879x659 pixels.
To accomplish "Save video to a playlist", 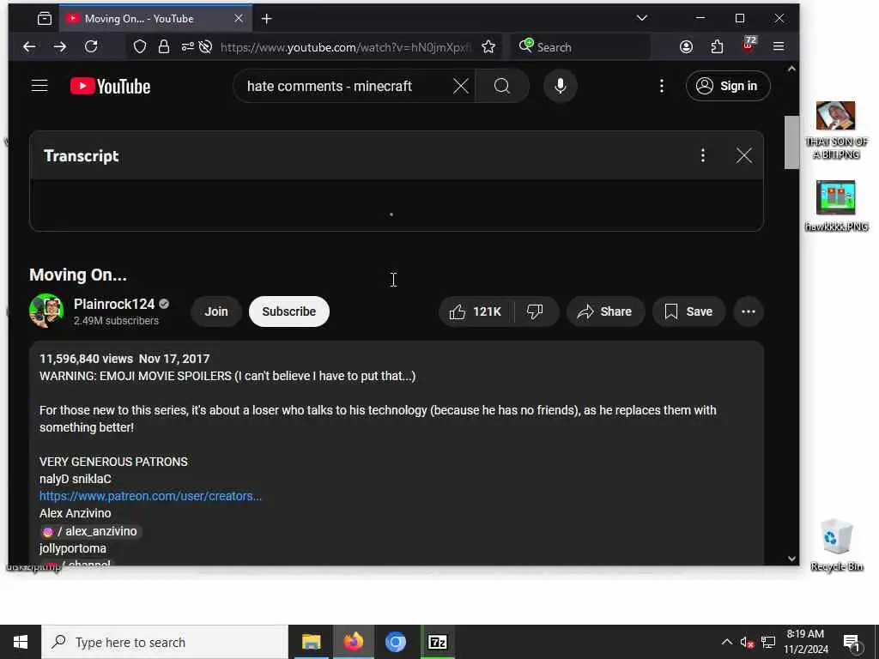I will point(688,311).
